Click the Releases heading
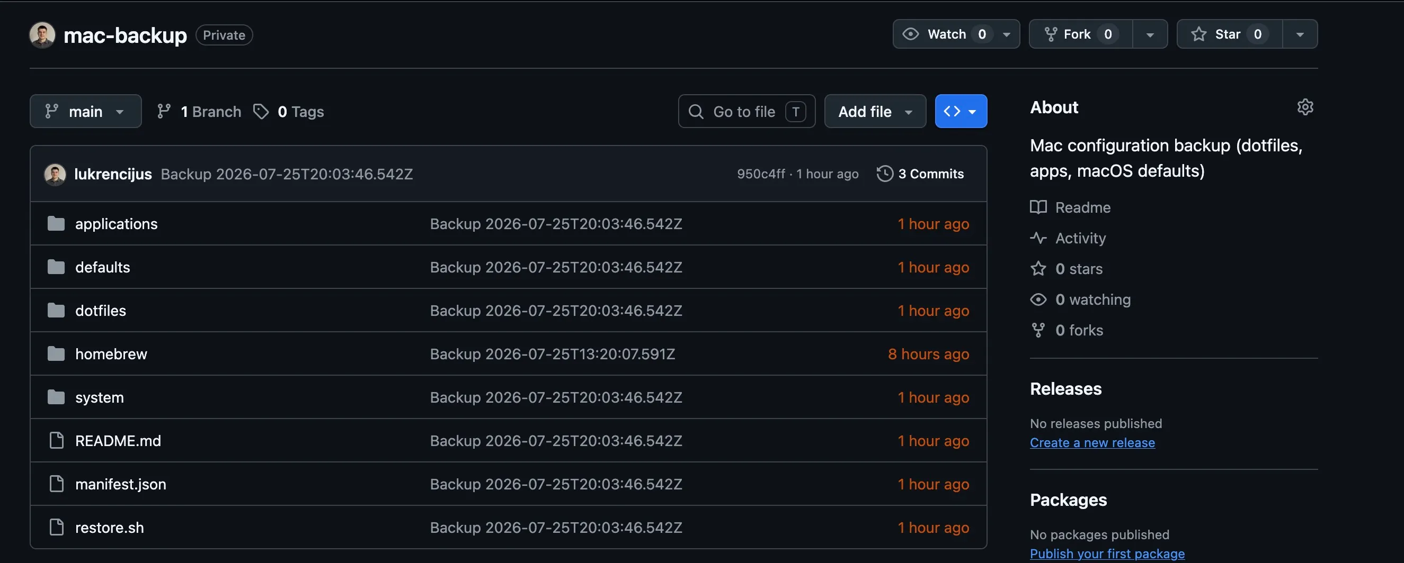Image resolution: width=1404 pixels, height=563 pixels. pyautogui.click(x=1065, y=389)
